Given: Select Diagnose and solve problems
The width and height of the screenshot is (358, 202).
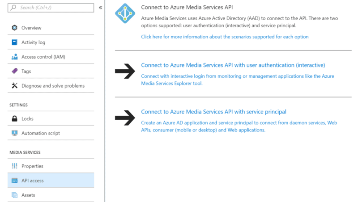Looking at the screenshot, I should click(51, 86).
